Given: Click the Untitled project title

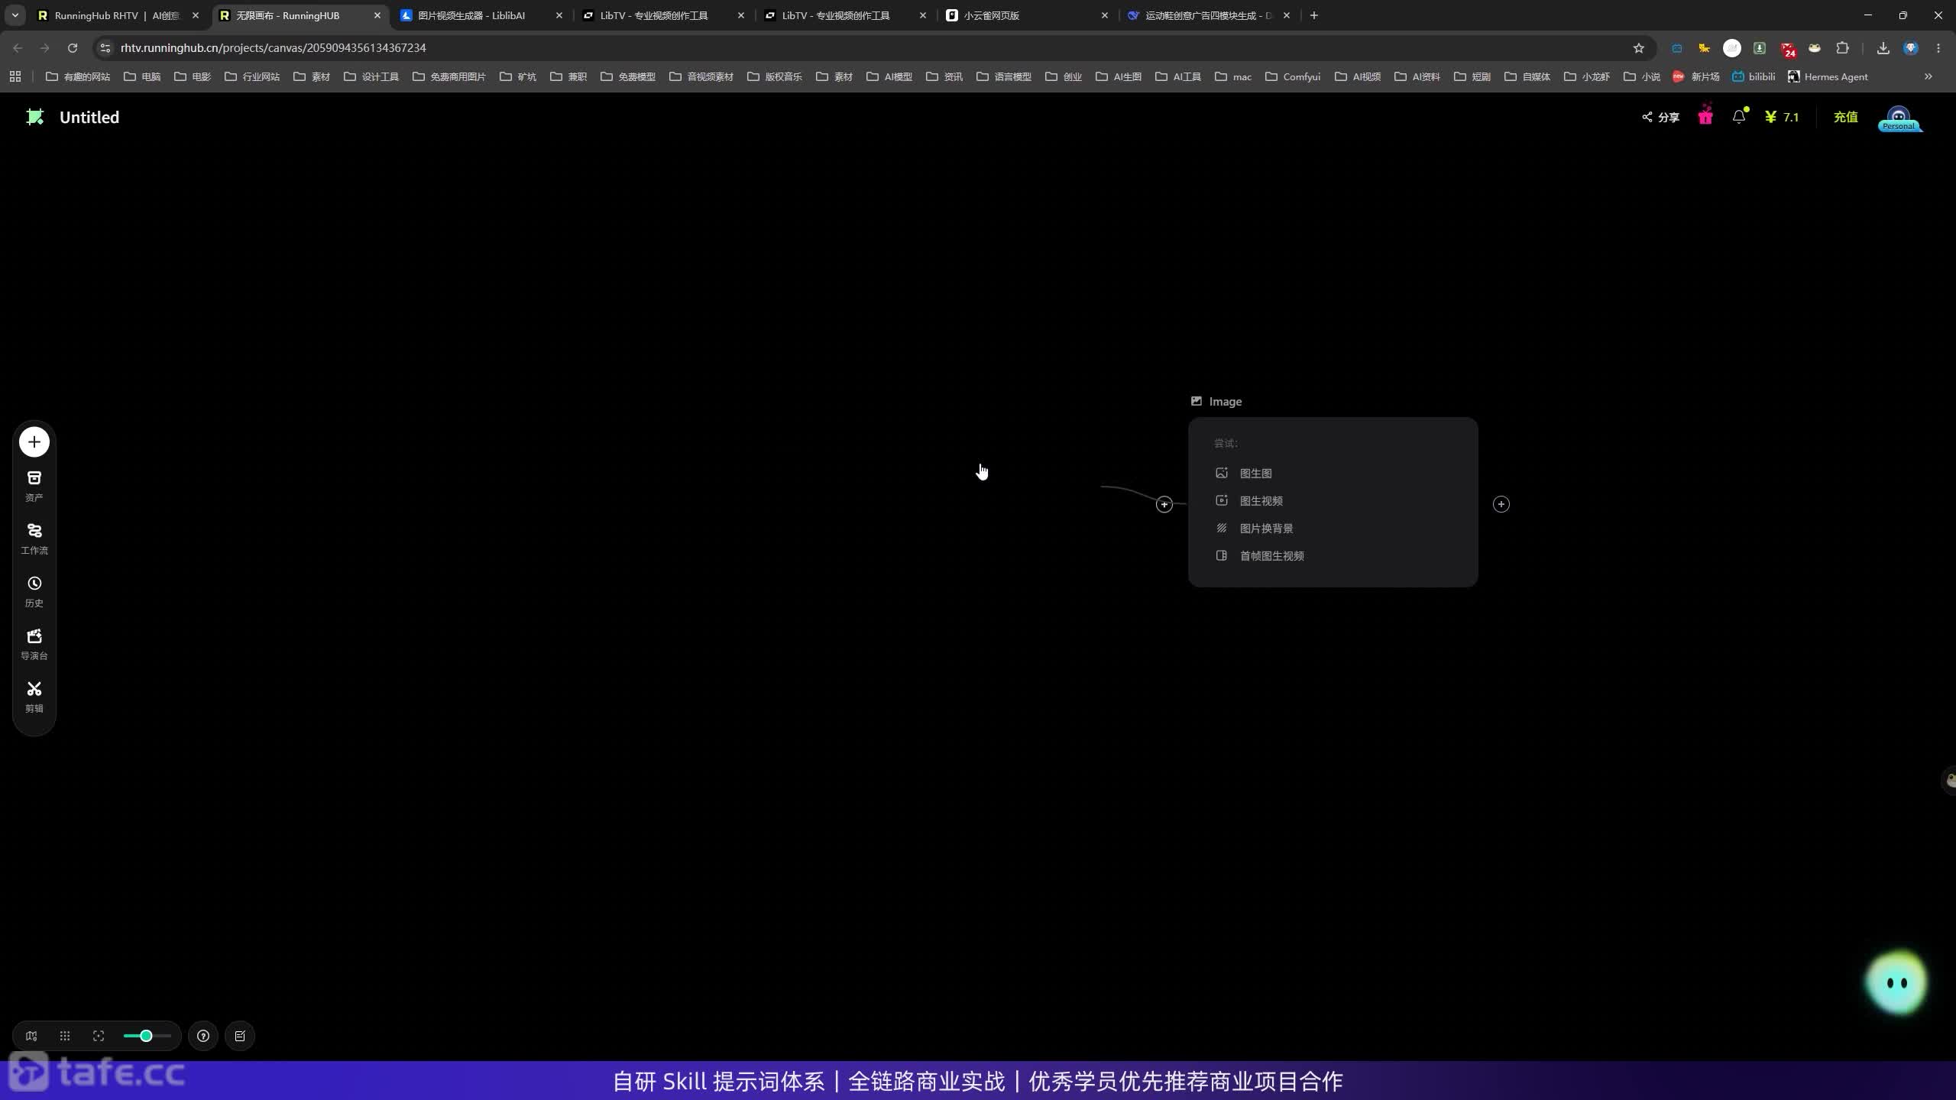Looking at the screenshot, I should point(89,117).
